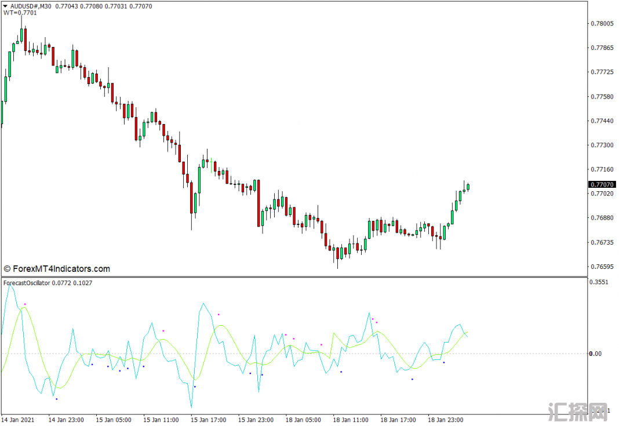Click the 汇探网 logo watermark

(x=576, y=412)
